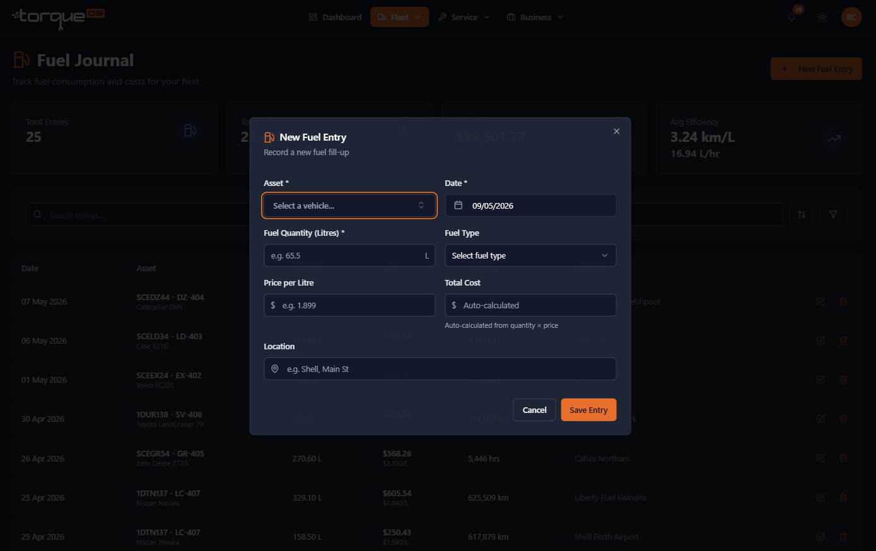Click the Date field showing 09/05/2026

(x=530, y=206)
